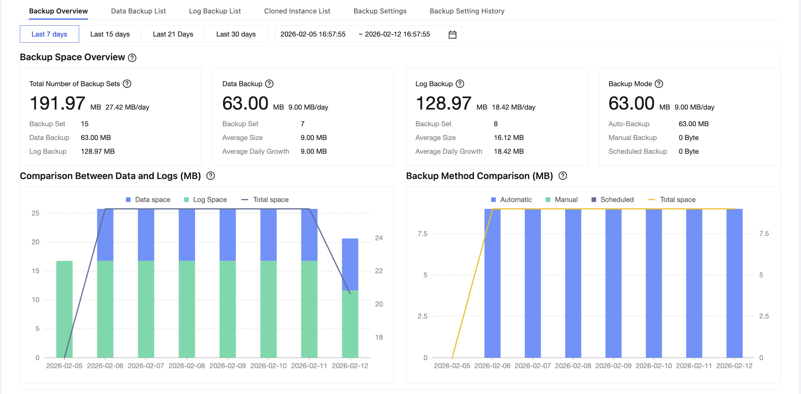Click the start date field 2026-02-05

[313, 34]
